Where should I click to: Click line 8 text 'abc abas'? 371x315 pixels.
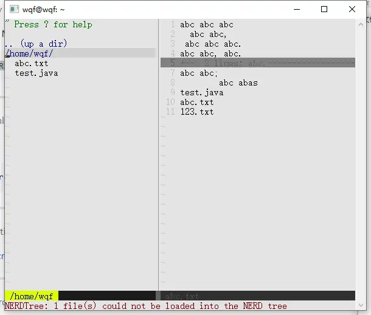pos(238,83)
